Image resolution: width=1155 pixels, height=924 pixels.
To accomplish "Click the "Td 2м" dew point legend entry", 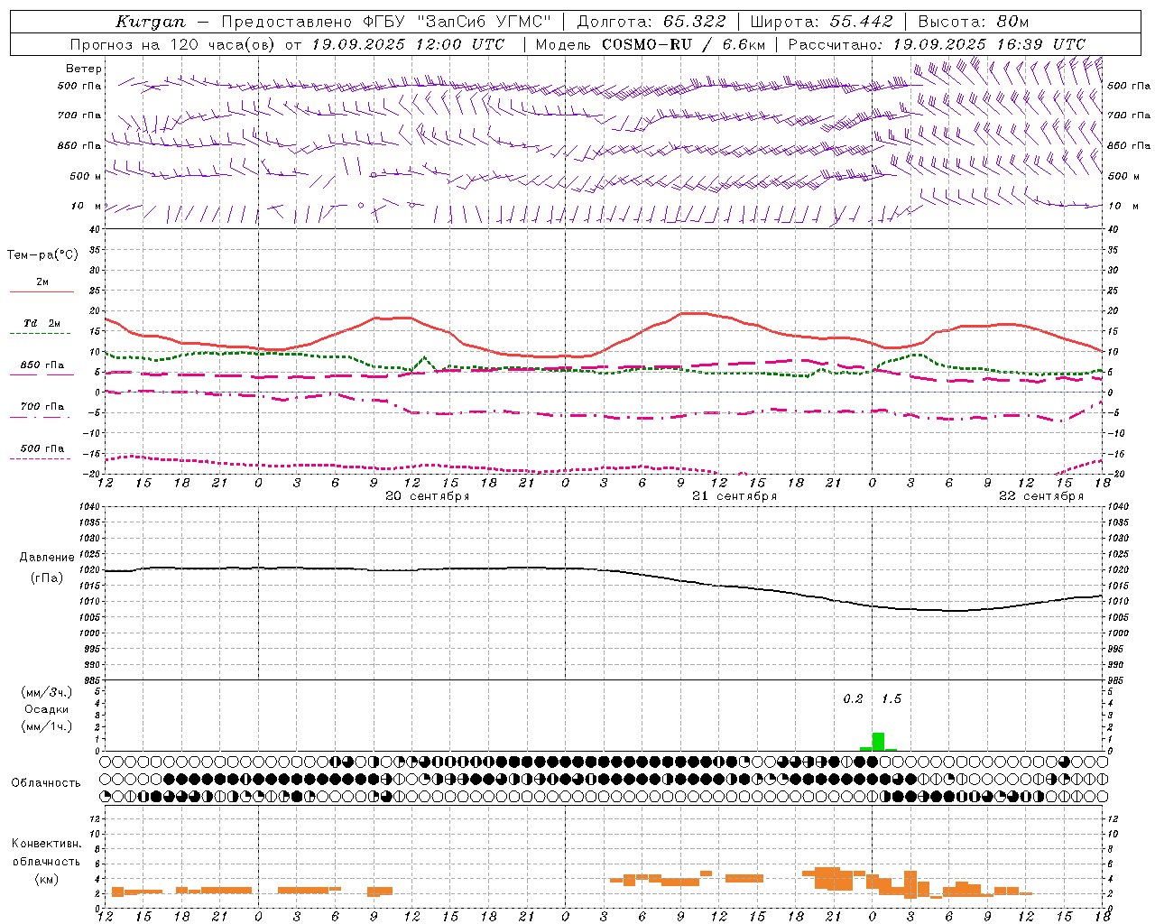I will [x=42, y=323].
